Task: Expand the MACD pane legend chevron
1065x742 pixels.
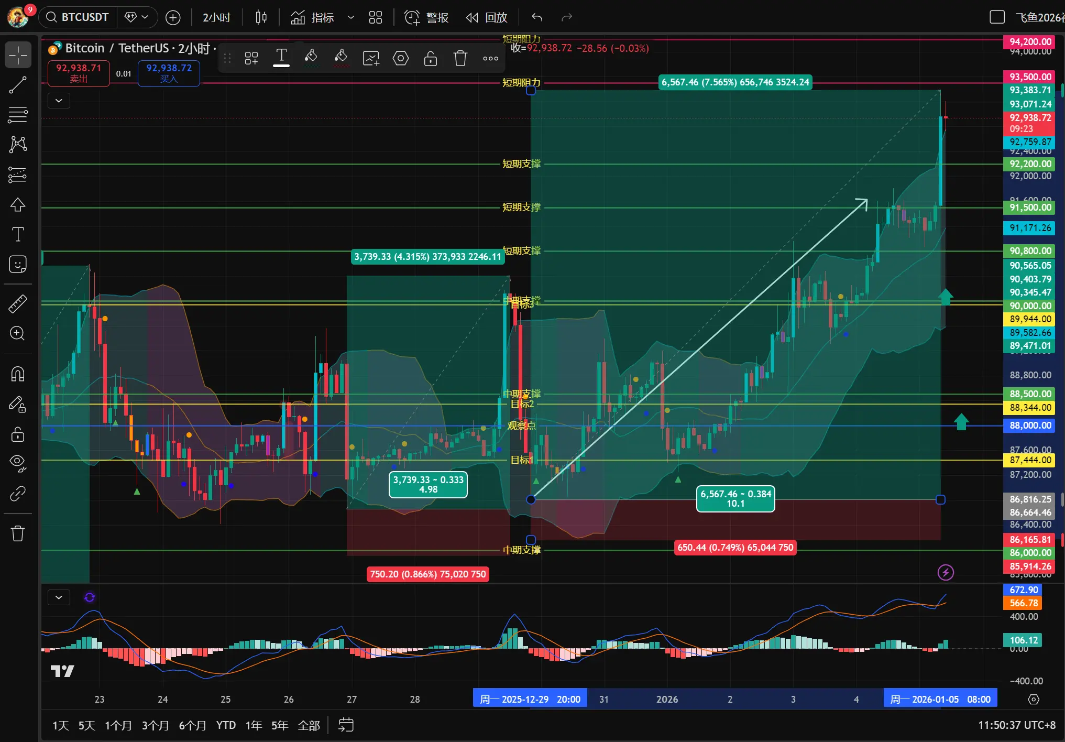Action: click(x=59, y=597)
